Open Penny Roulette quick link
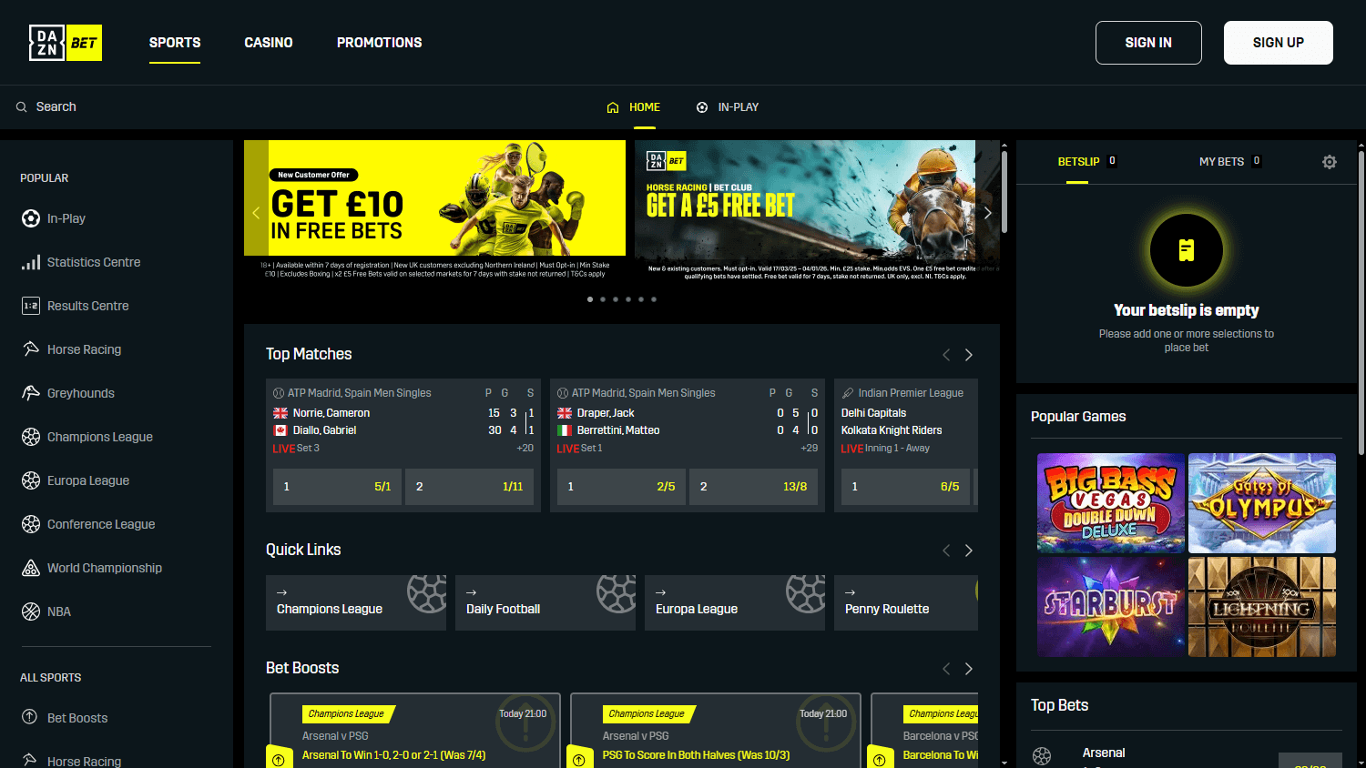Screen dimensions: 1366x768 [x=906, y=602]
